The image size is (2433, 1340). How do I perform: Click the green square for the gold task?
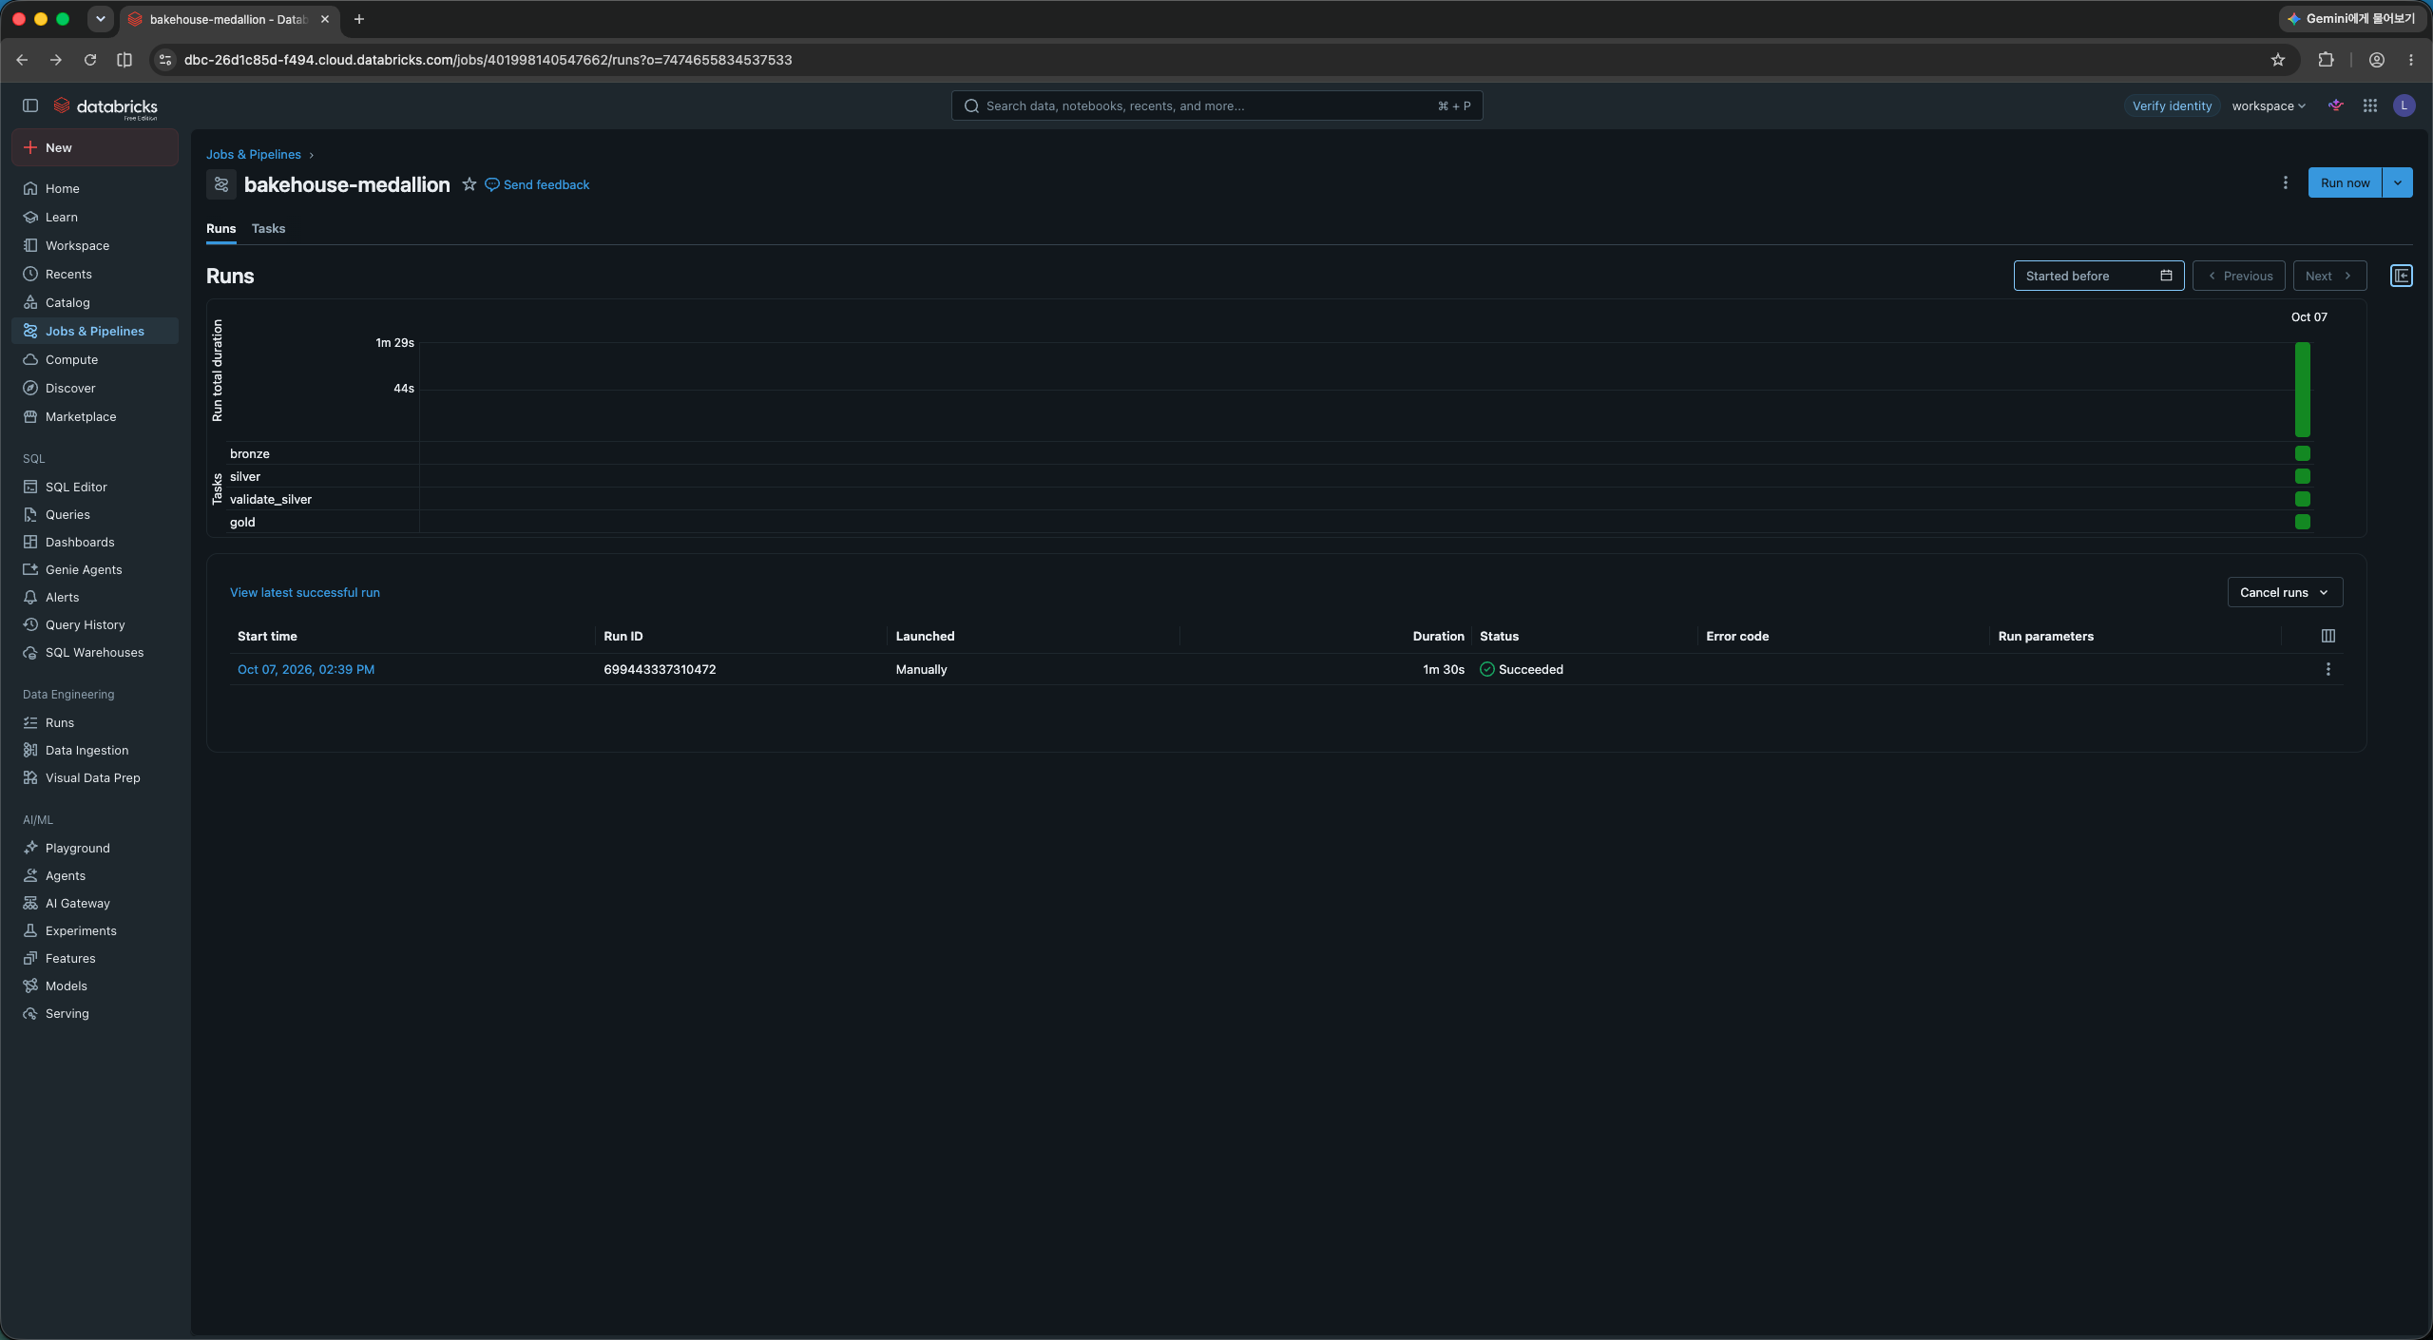(x=2303, y=522)
